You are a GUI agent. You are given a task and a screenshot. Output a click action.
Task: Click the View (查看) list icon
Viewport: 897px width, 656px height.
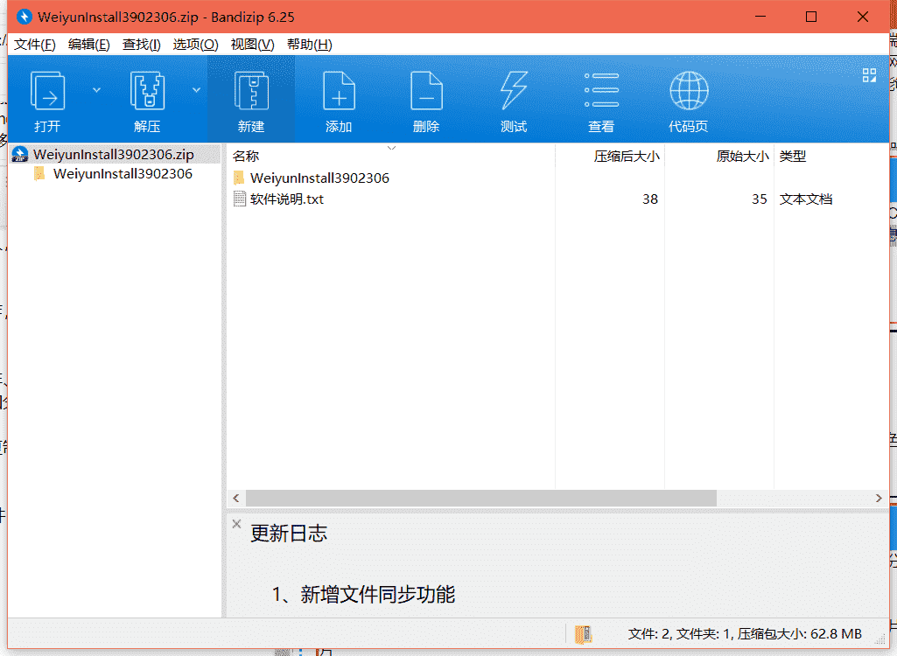[x=601, y=90]
